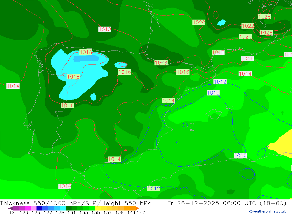Select the darkest green legend swatch
The image size is (292, 214).
pyautogui.click(x=69, y=208)
